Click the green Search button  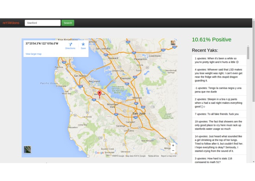68,23
